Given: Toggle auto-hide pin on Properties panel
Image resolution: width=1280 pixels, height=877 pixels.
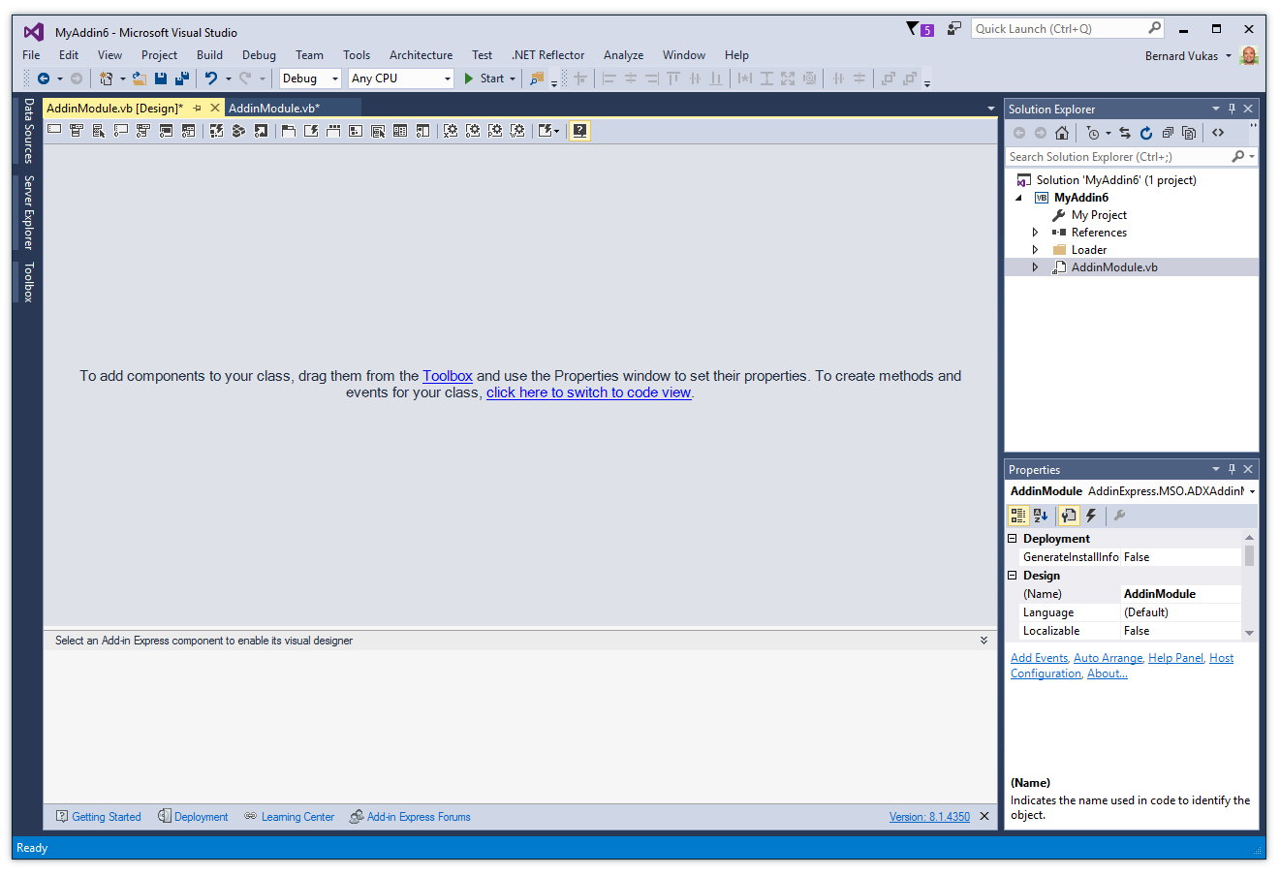Looking at the screenshot, I should [1232, 469].
